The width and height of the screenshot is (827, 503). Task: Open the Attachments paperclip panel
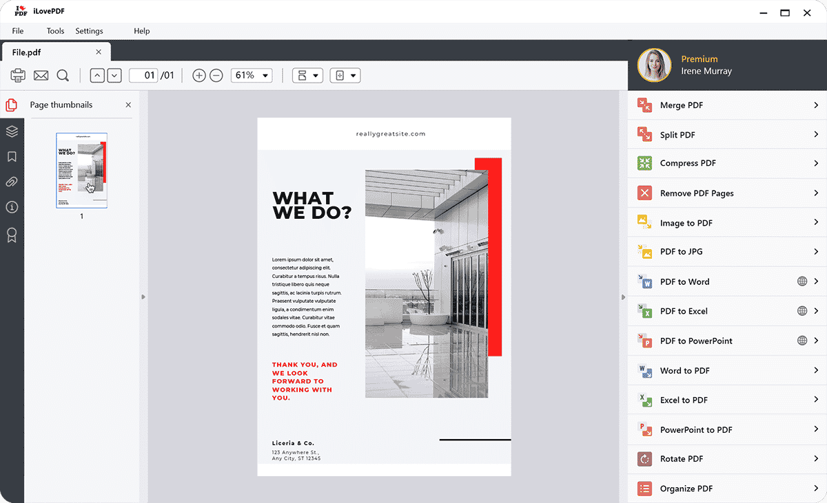(12, 182)
